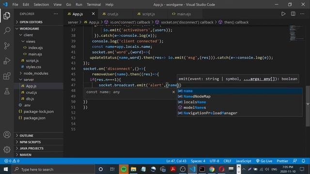Open editor More Actions ellipsis
Screen dimensions: 310x174
pyautogui.click(x=302, y=14)
